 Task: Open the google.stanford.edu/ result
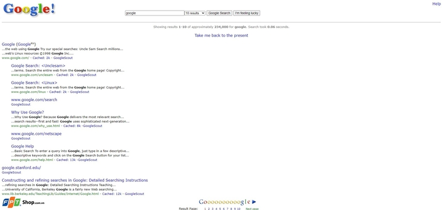(x=21, y=167)
